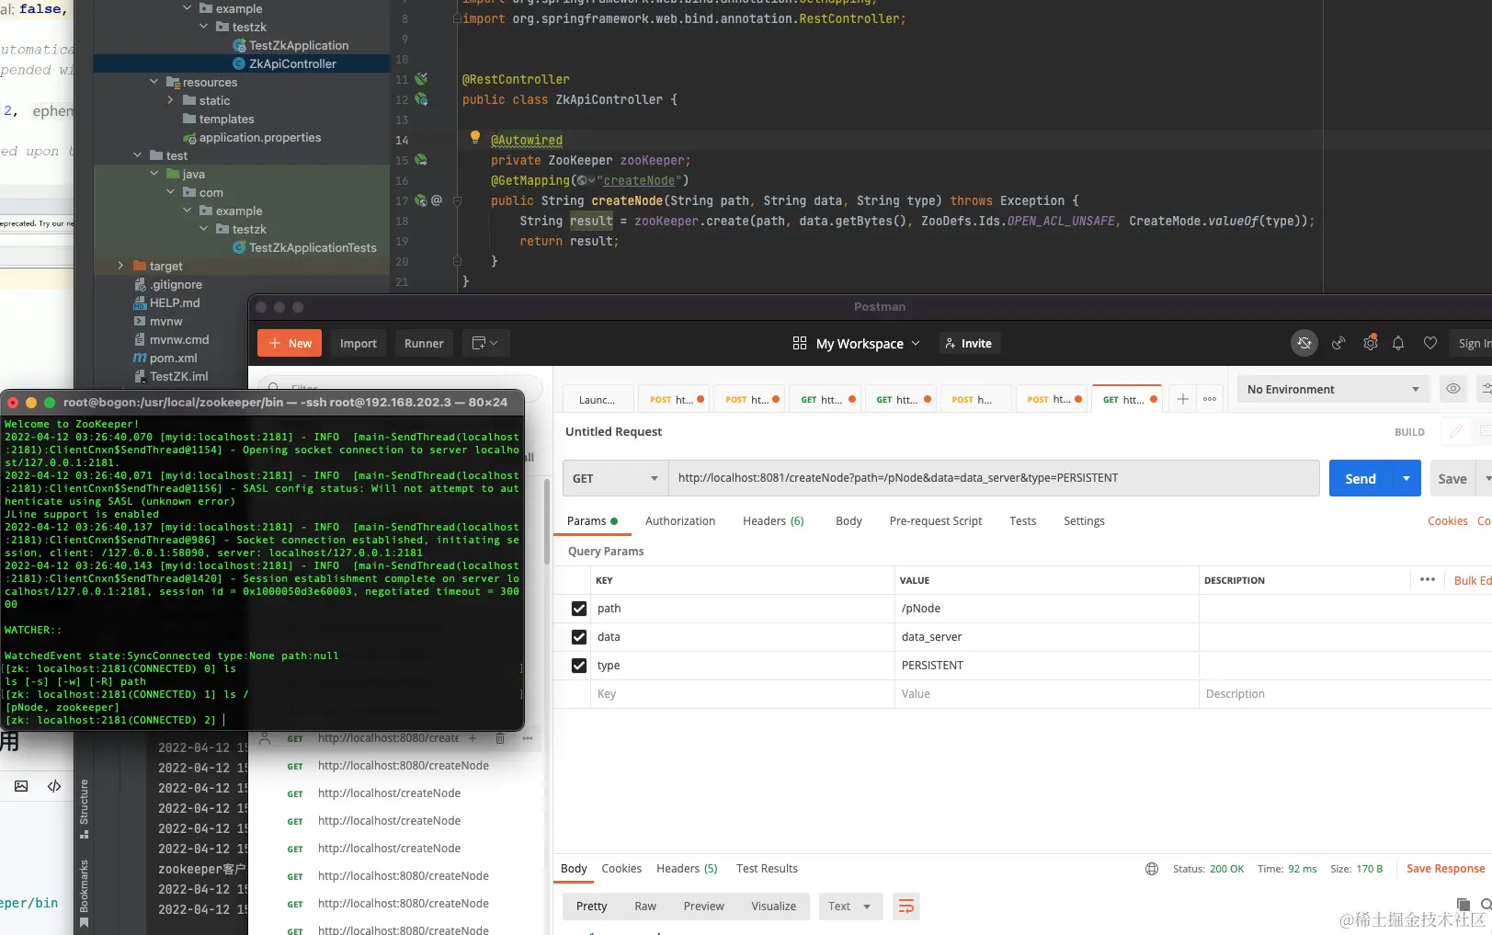Open the Runner button in Postman

(x=424, y=343)
